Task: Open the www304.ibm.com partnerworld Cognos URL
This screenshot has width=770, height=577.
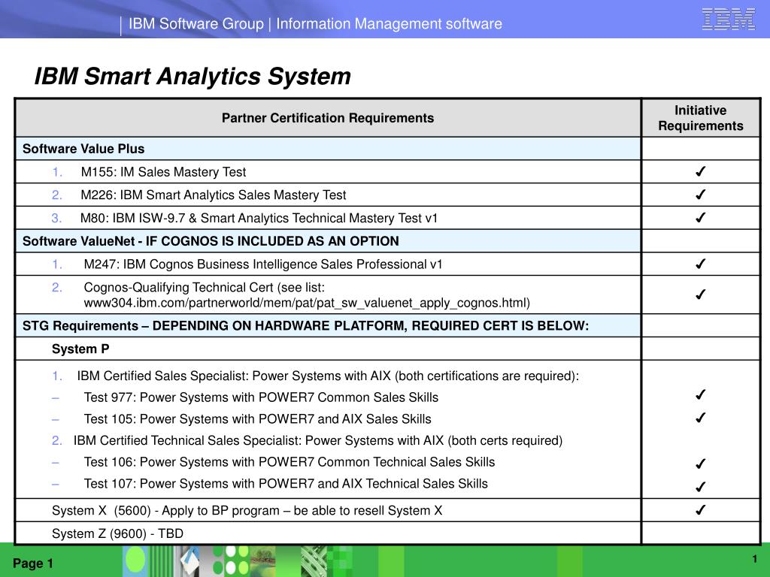Action: pyautogui.click(x=307, y=303)
